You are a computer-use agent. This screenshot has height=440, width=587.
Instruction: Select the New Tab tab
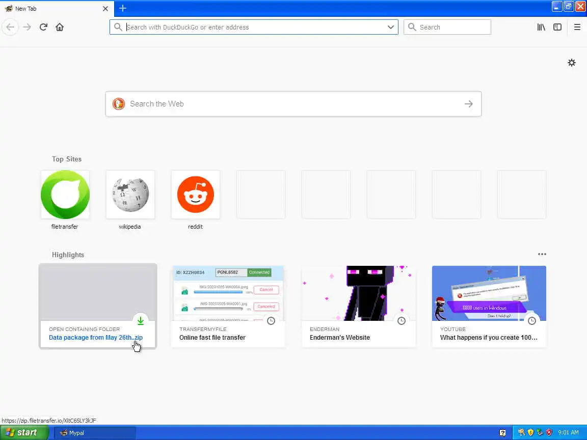click(x=56, y=8)
